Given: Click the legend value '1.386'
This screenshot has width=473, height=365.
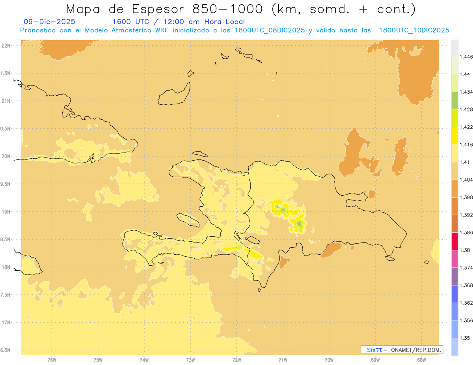Looking at the screenshot, I should pyautogui.click(x=466, y=232).
